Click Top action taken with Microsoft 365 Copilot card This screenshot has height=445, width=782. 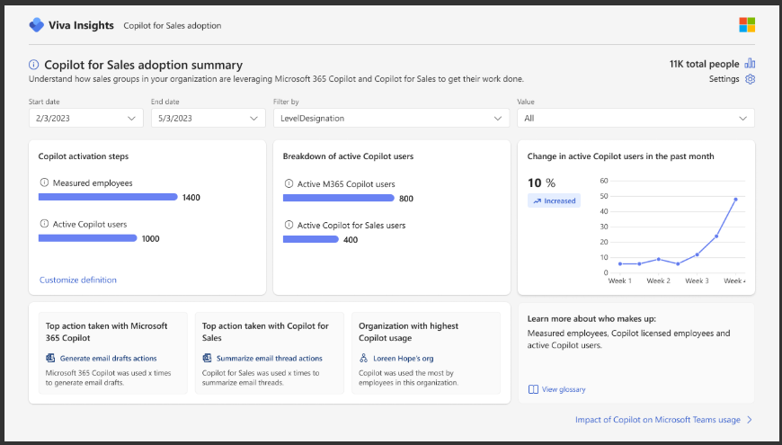113,353
